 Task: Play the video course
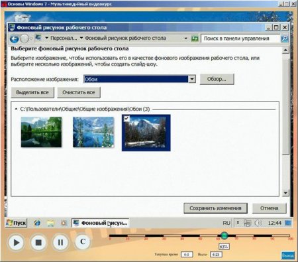16,242
